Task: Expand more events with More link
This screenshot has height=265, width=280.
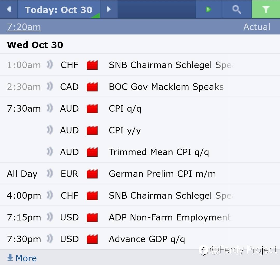Action: (22, 258)
